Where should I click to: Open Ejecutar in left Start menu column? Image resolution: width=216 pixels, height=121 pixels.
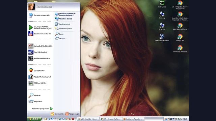tap(40, 102)
